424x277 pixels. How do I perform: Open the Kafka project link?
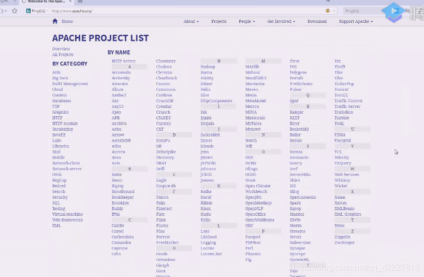(x=206, y=191)
